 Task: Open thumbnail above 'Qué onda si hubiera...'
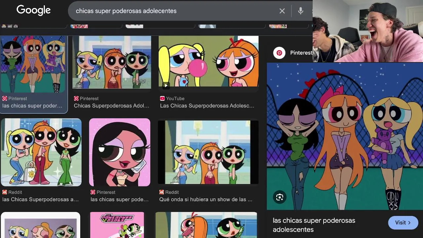208,152
